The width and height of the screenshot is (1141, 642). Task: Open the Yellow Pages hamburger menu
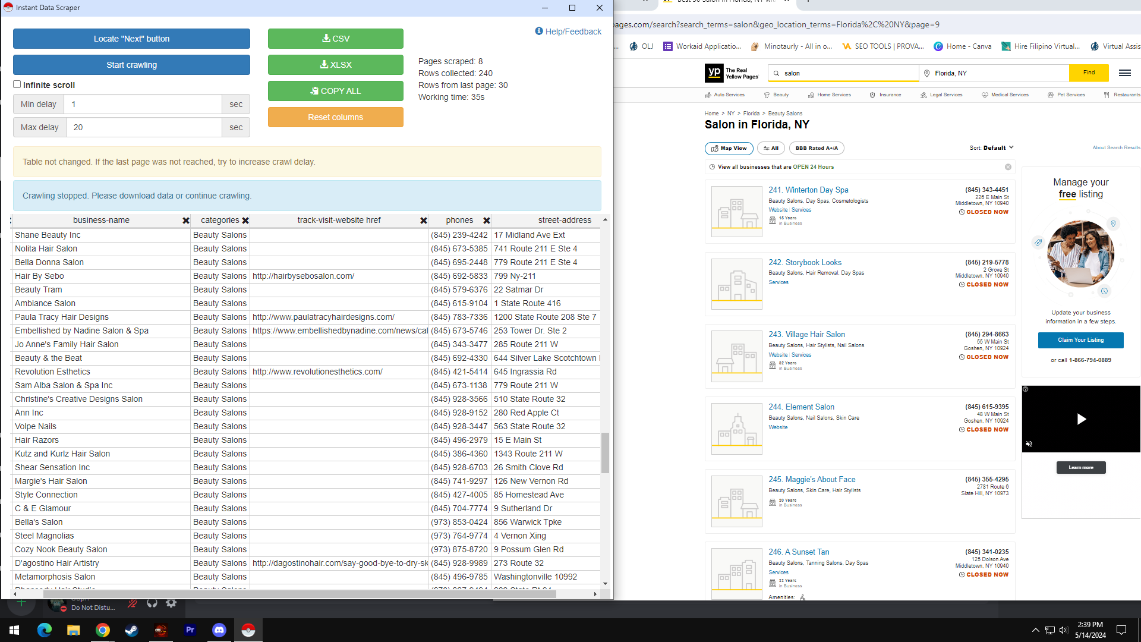point(1124,73)
